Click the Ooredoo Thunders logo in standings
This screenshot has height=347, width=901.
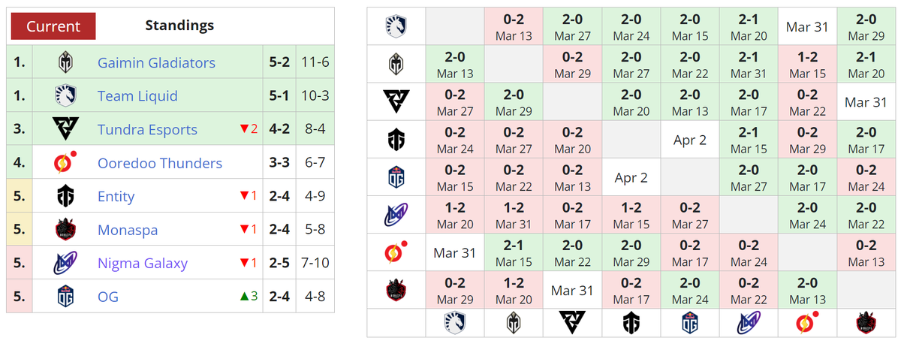point(65,162)
